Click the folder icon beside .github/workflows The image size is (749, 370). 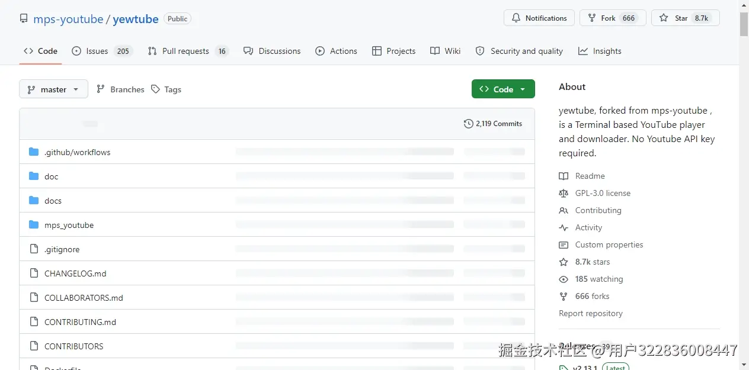tap(34, 152)
